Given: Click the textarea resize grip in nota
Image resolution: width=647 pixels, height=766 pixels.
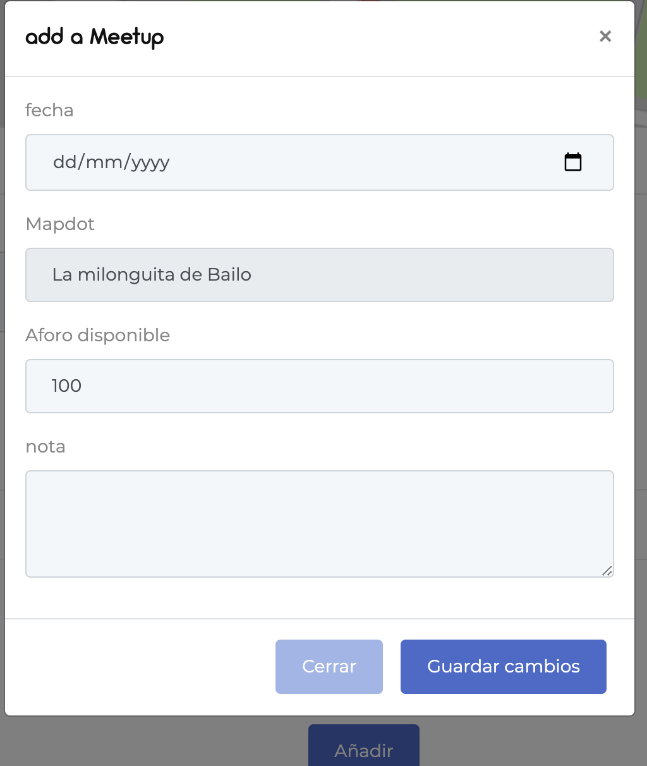Looking at the screenshot, I should [607, 571].
